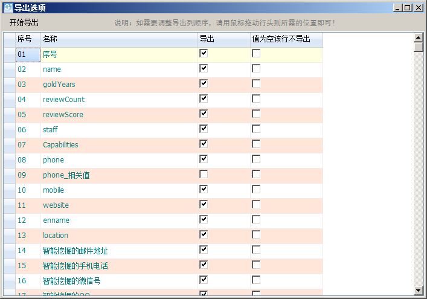Minimize the 导出选项 window
The height and width of the screenshot is (299, 427).
click(x=398, y=8)
